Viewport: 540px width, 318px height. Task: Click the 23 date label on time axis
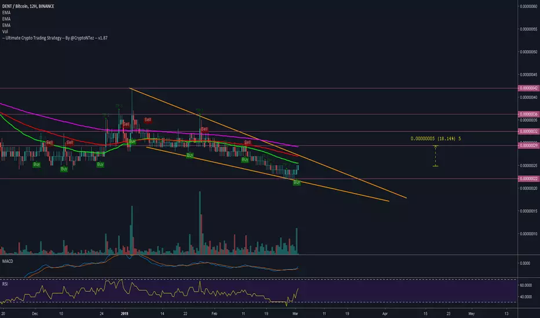(448, 313)
